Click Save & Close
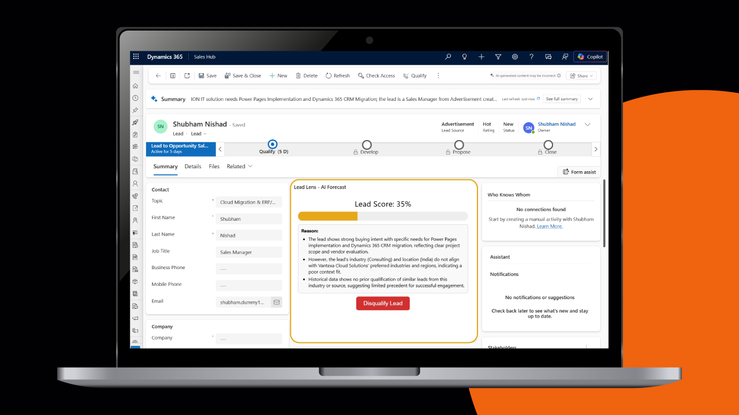 pyautogui.click(x=242, y=76)
